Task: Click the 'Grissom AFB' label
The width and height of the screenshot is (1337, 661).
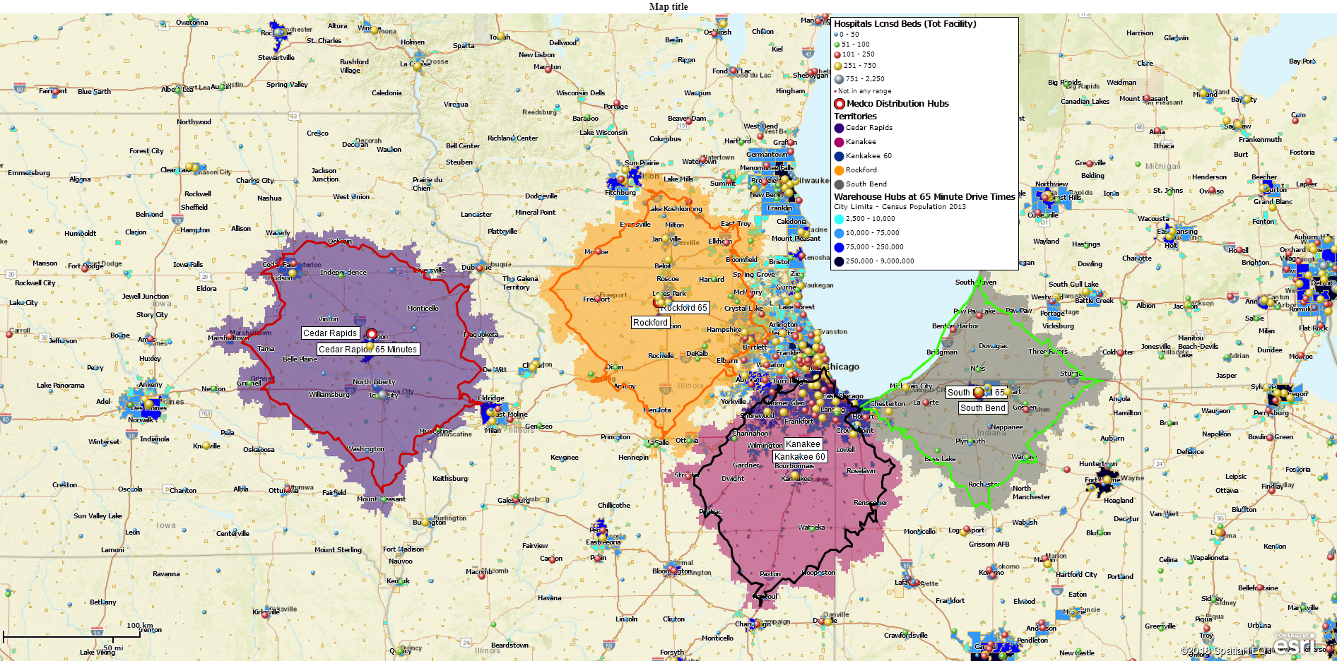Action: (989, 545)
